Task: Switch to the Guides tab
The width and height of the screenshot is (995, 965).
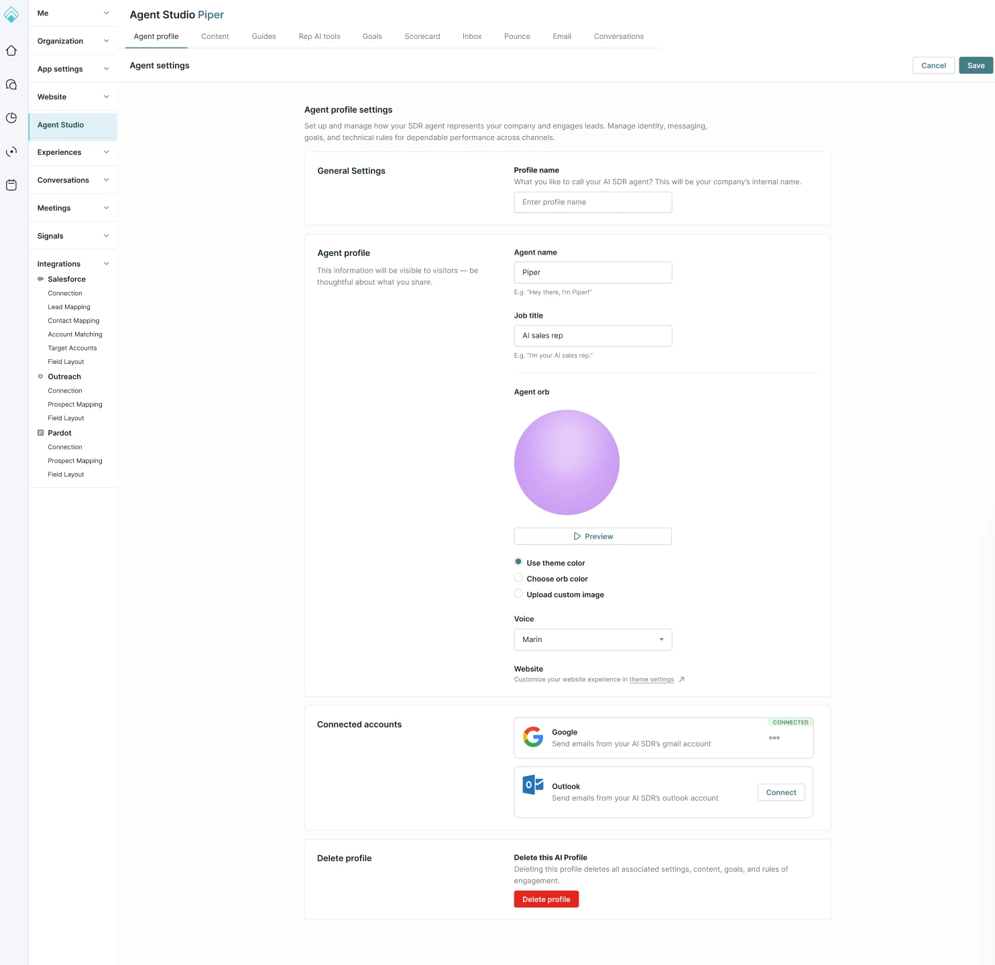Action: pos(264,36)
